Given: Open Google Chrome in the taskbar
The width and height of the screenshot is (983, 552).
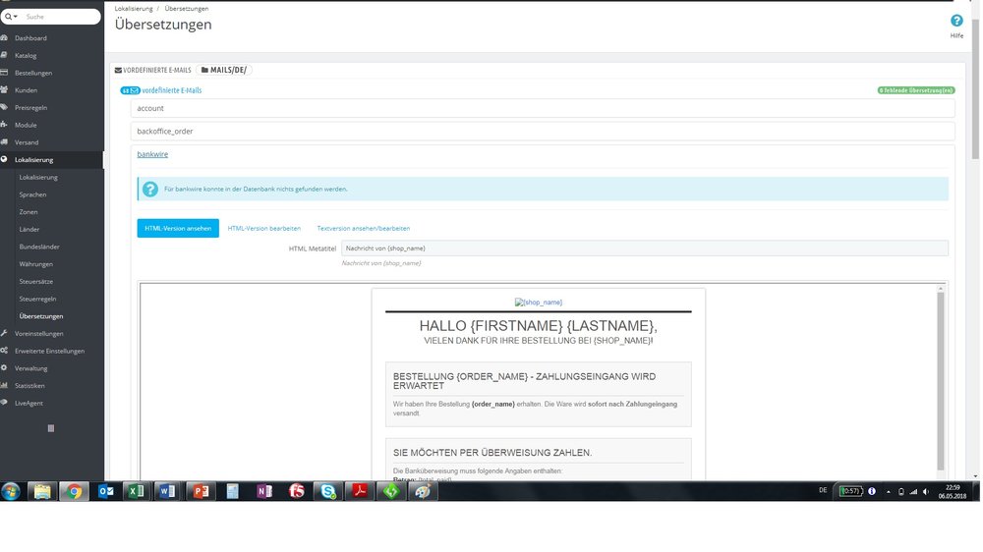Looking at the screenshot, I should (74, 492).
